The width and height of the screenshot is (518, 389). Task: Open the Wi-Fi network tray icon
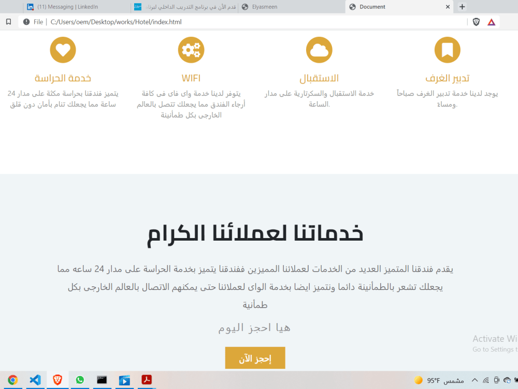click(486, 380)
